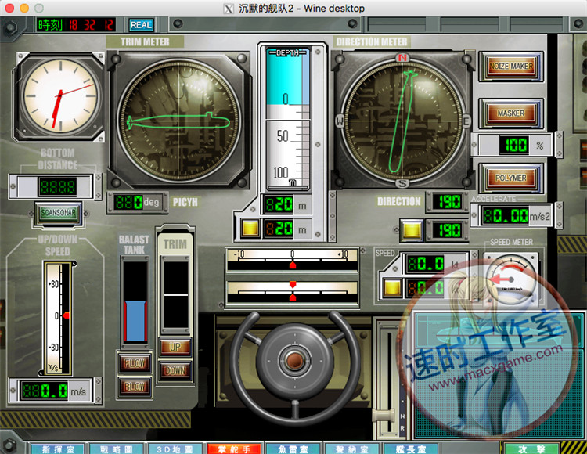Click the E marker on compass
Screen dimensions: 587x454
[466, 121]
